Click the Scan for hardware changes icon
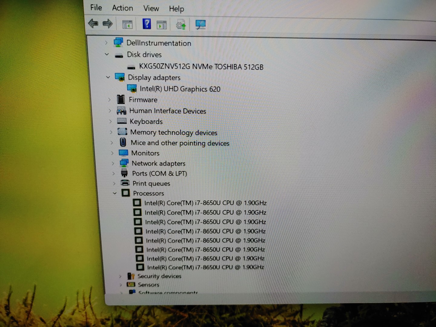The image size is (436, 327). tap(200, 25)
